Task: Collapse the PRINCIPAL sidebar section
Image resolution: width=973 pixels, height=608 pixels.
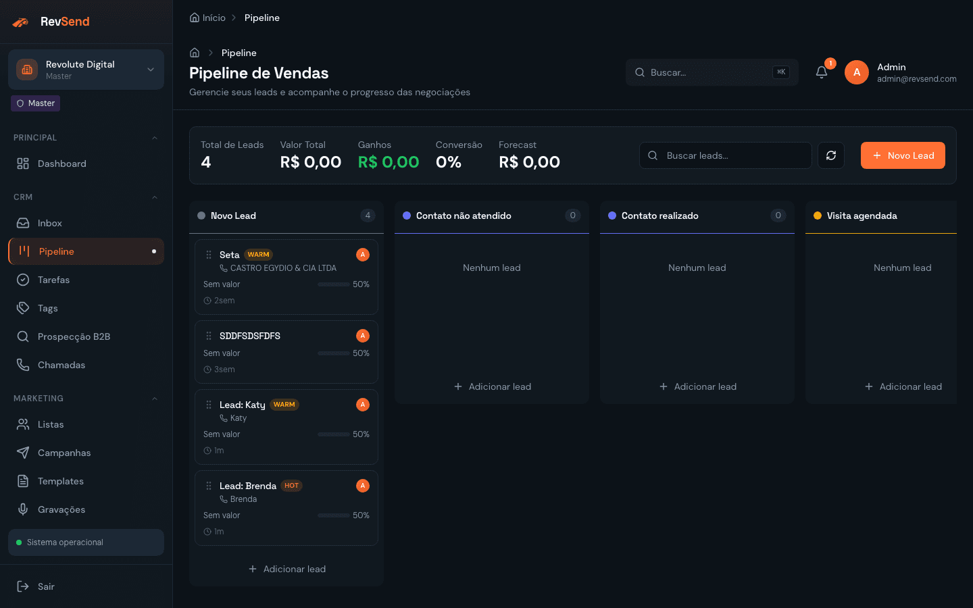Action: click(154, 137)
